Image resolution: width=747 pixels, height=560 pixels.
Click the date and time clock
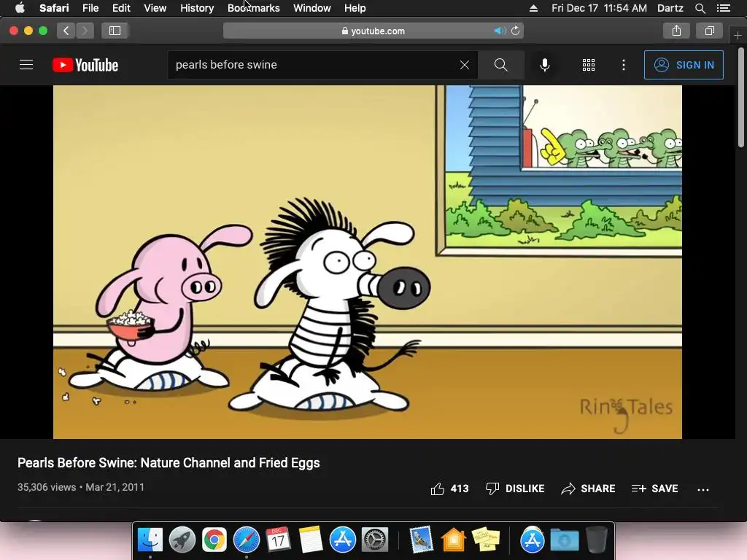point(599,8)
